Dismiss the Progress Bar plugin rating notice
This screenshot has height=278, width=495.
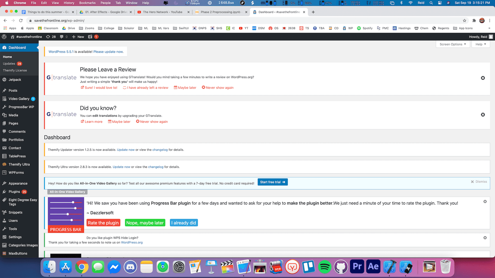(485, 202)
